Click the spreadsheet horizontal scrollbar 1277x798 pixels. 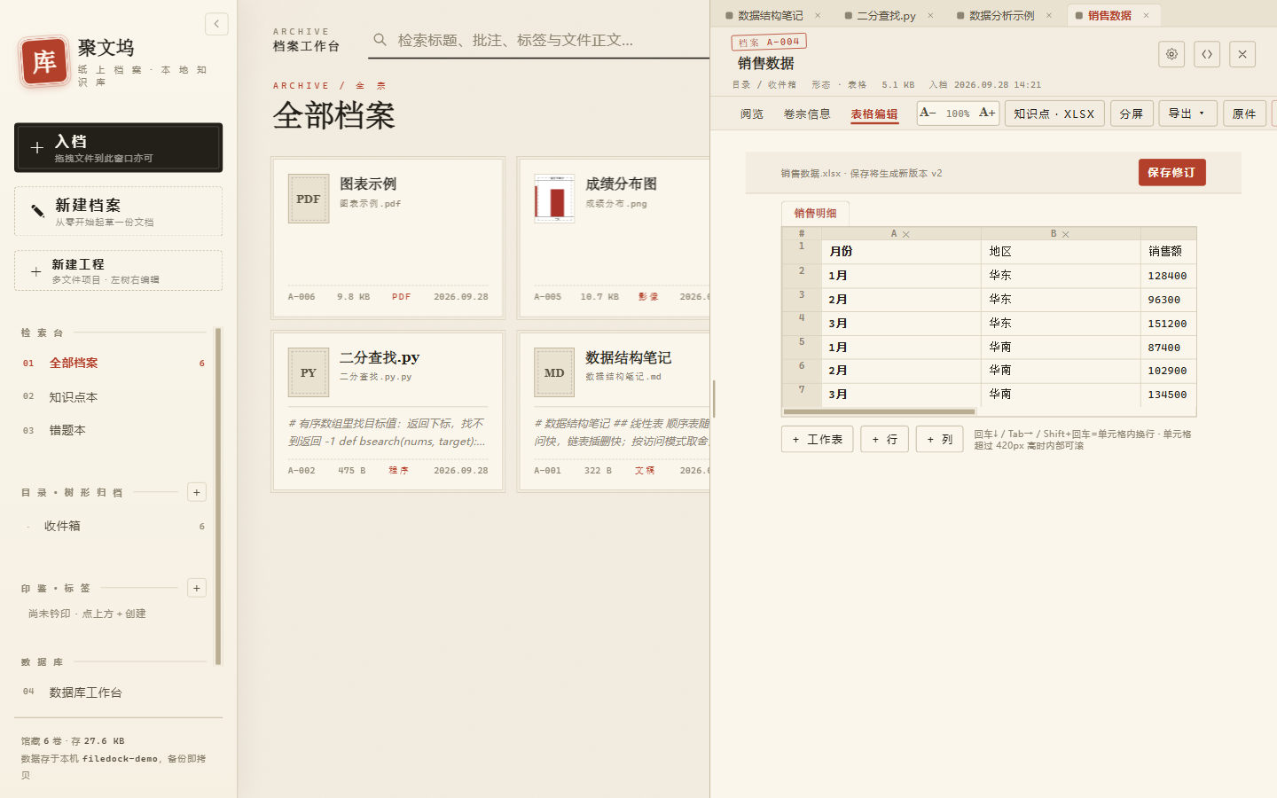879,411
